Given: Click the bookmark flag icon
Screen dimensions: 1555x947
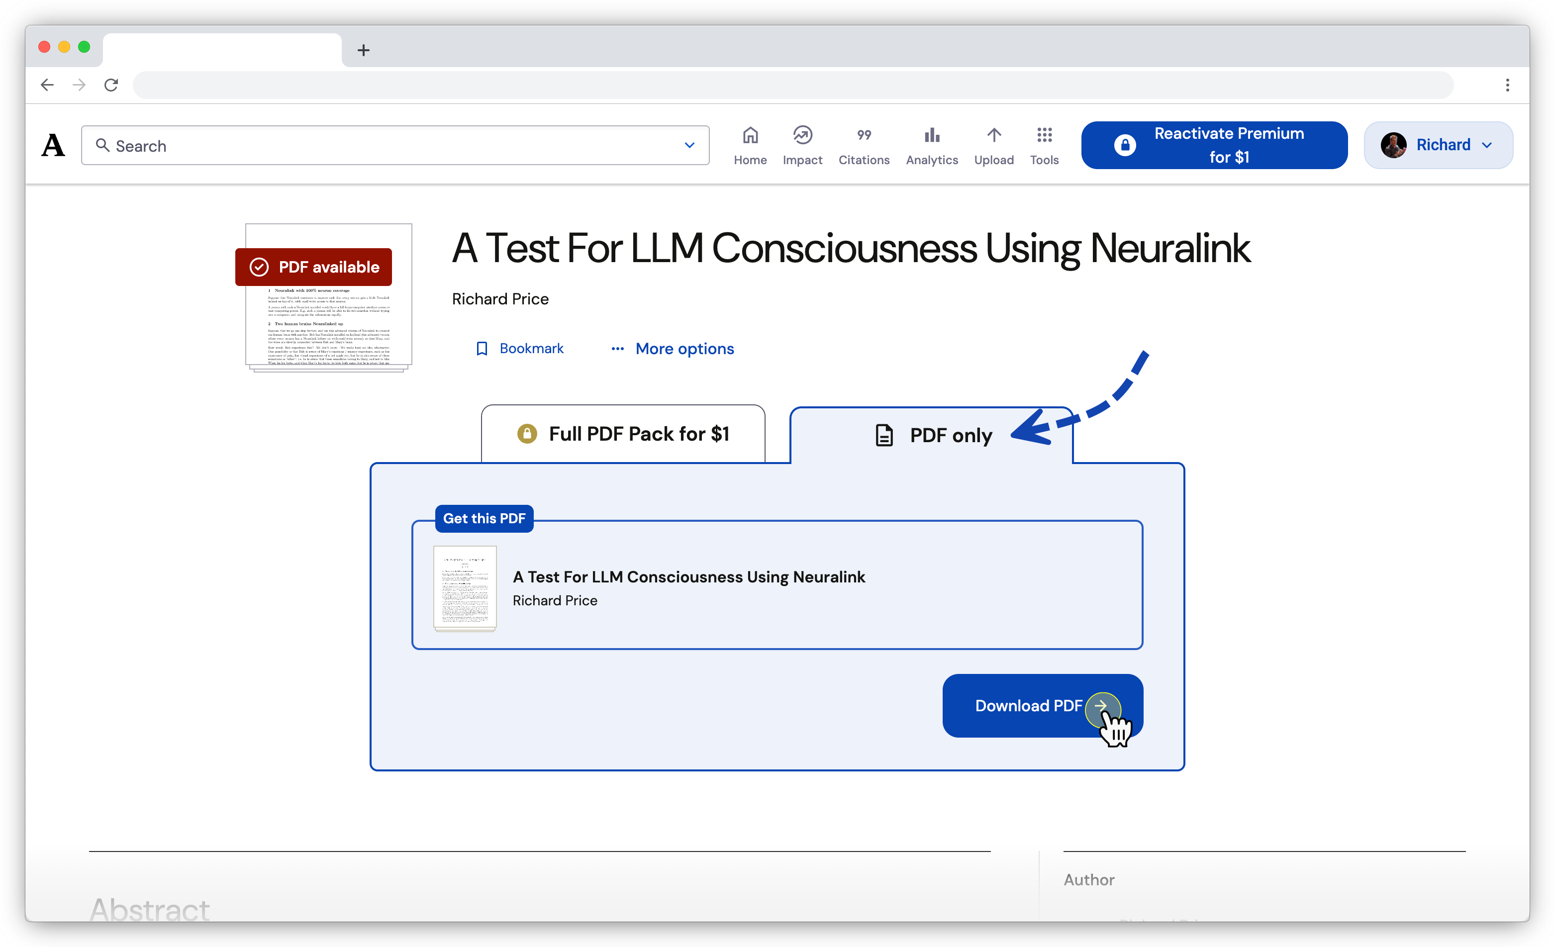Looking at the screenshot, I should (x=482, y=349).
